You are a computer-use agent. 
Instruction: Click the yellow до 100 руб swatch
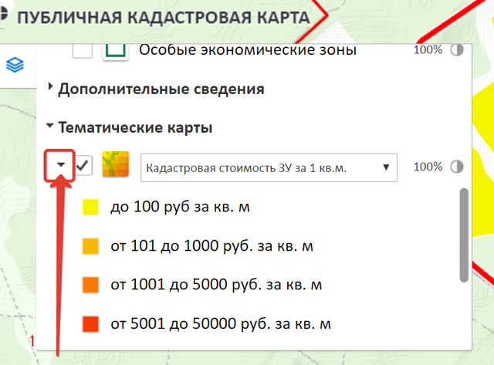[x=91, y=207]
